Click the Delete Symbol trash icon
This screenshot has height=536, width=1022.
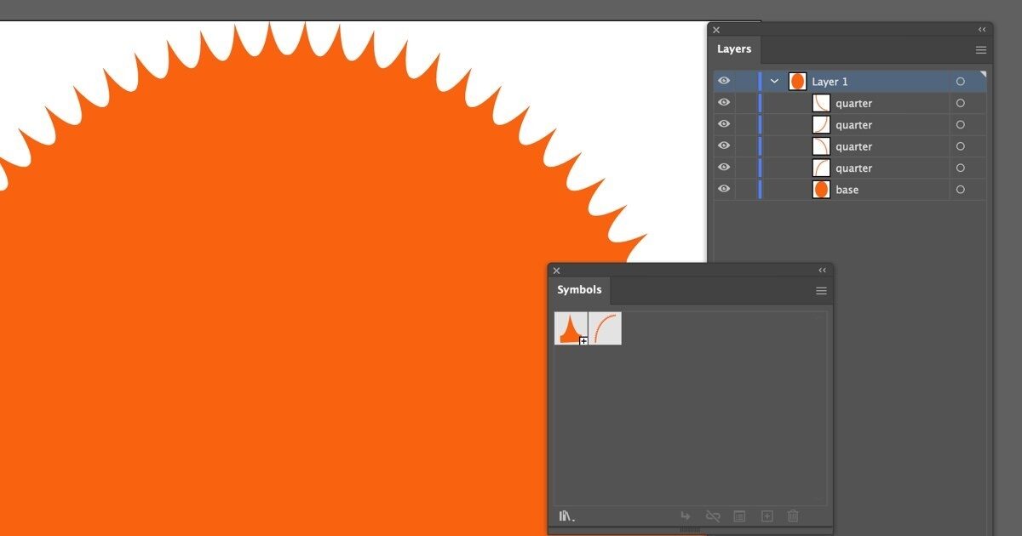pyautogui.click(x=793, y=516)
